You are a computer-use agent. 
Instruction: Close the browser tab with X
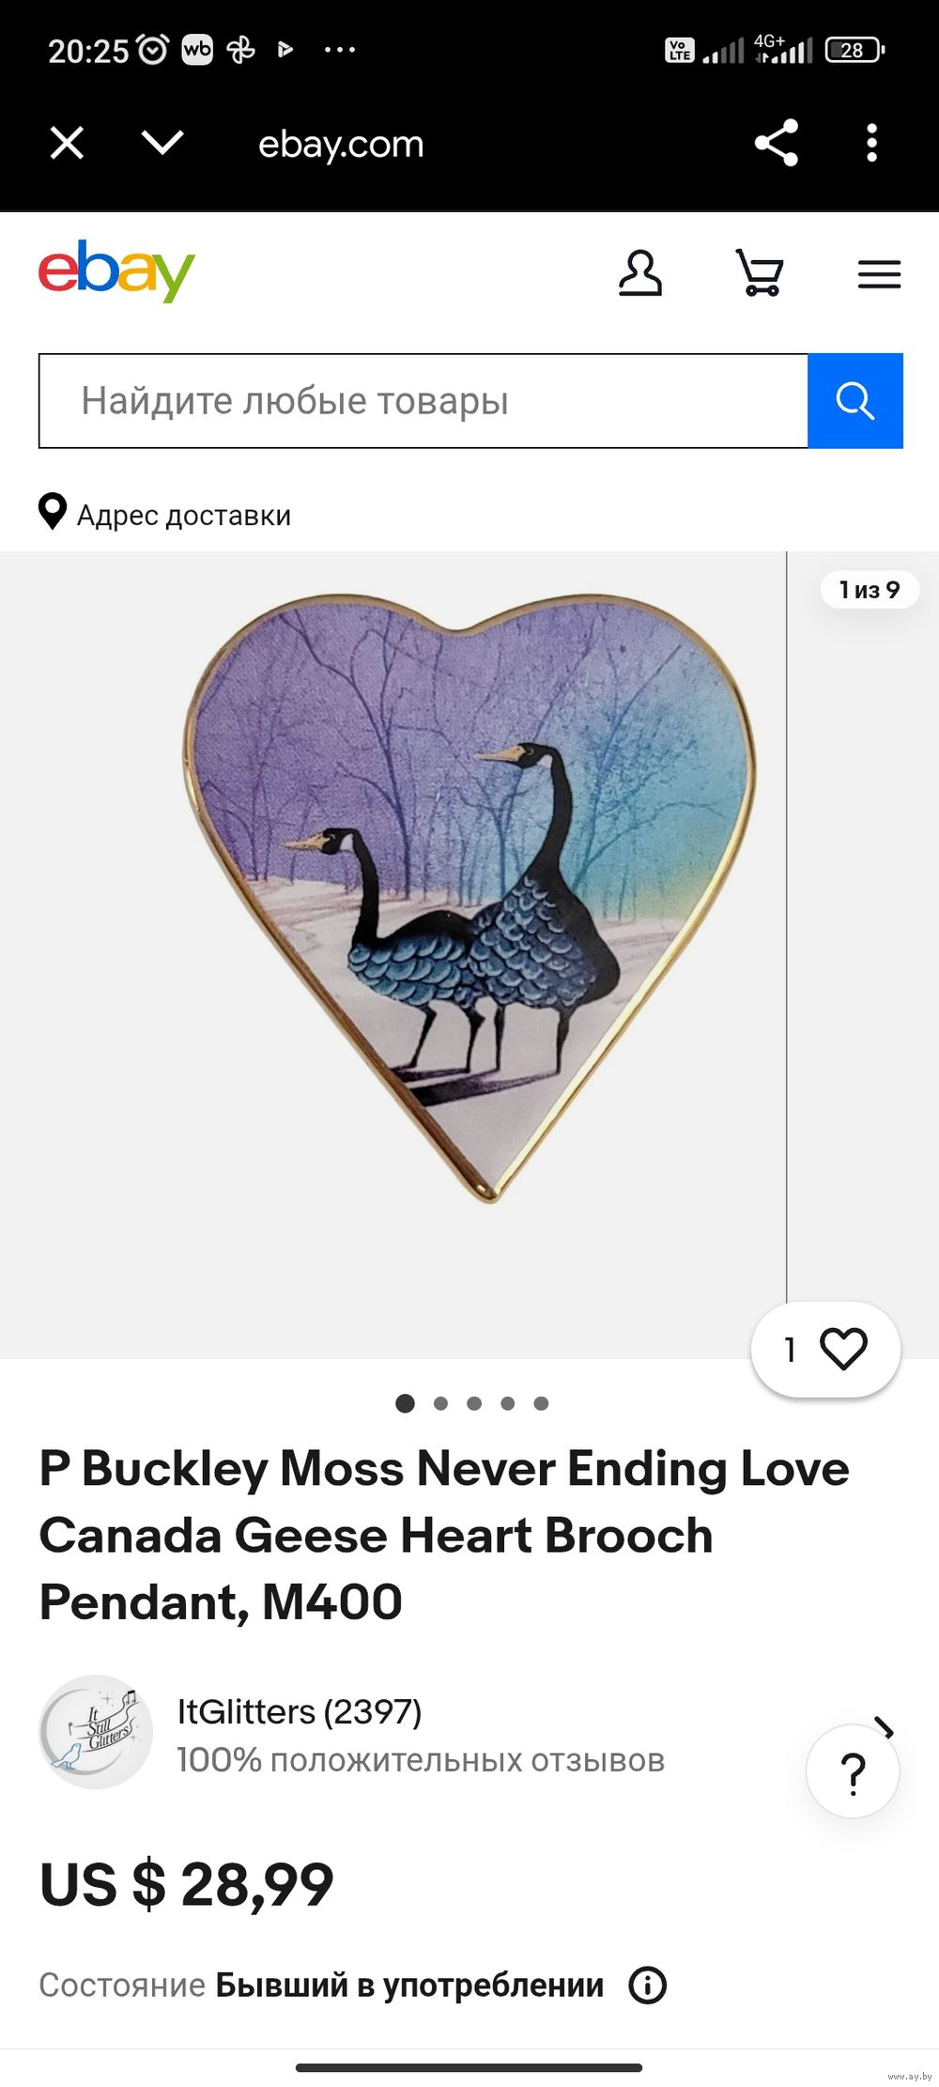coord(68,144)
